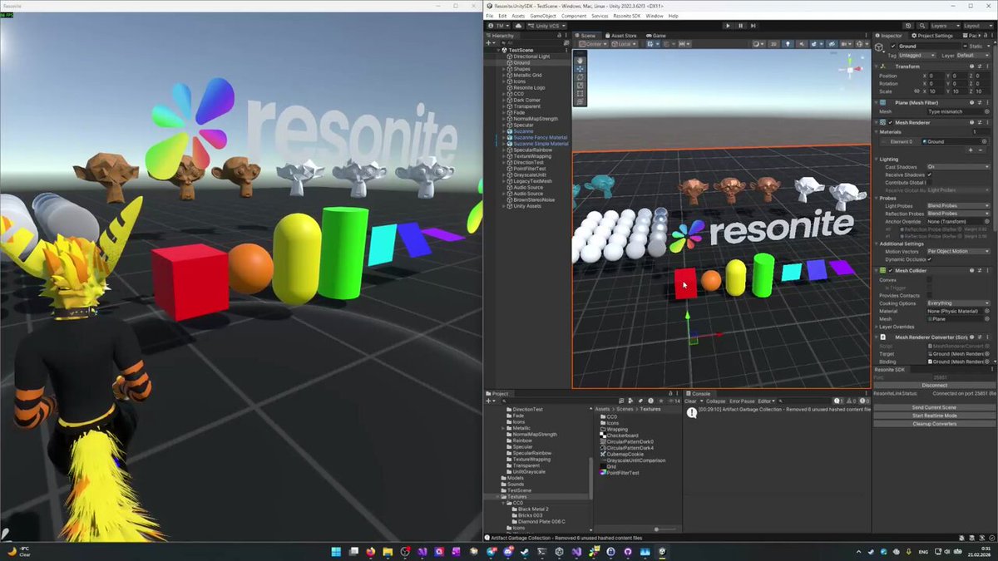Open the Resonite SDK menu

(x=626, y=16)
